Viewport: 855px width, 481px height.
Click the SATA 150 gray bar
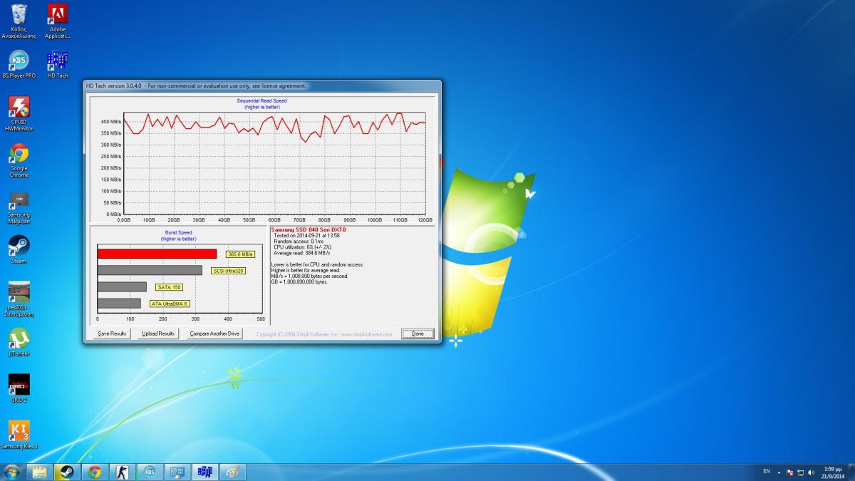(x=122, y=286)
